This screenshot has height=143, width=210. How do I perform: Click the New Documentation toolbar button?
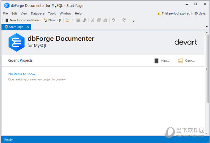pos(23,20)
